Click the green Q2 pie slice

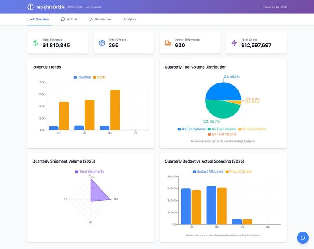tap(220, 110)
